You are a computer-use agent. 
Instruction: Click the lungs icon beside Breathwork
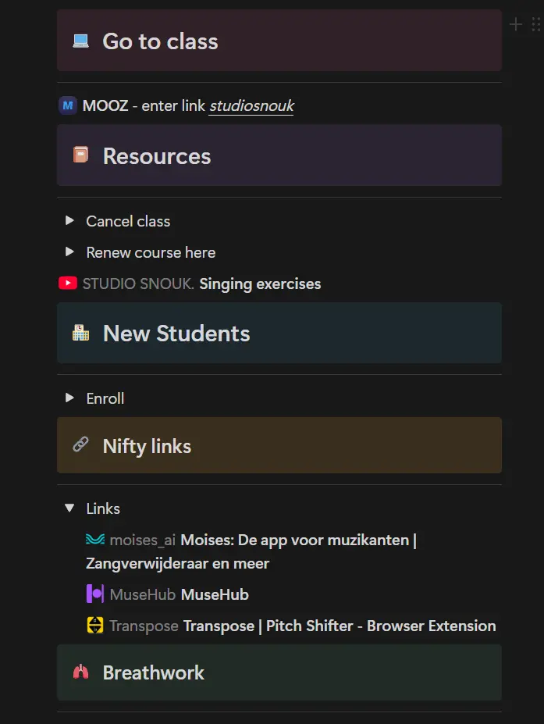point(80,672)
